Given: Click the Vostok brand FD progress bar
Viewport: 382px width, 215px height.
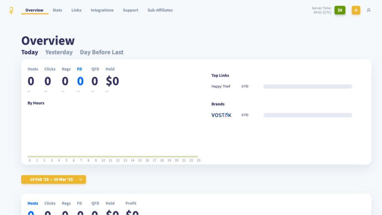Looking at the screenshot, I should click(308, 115).
